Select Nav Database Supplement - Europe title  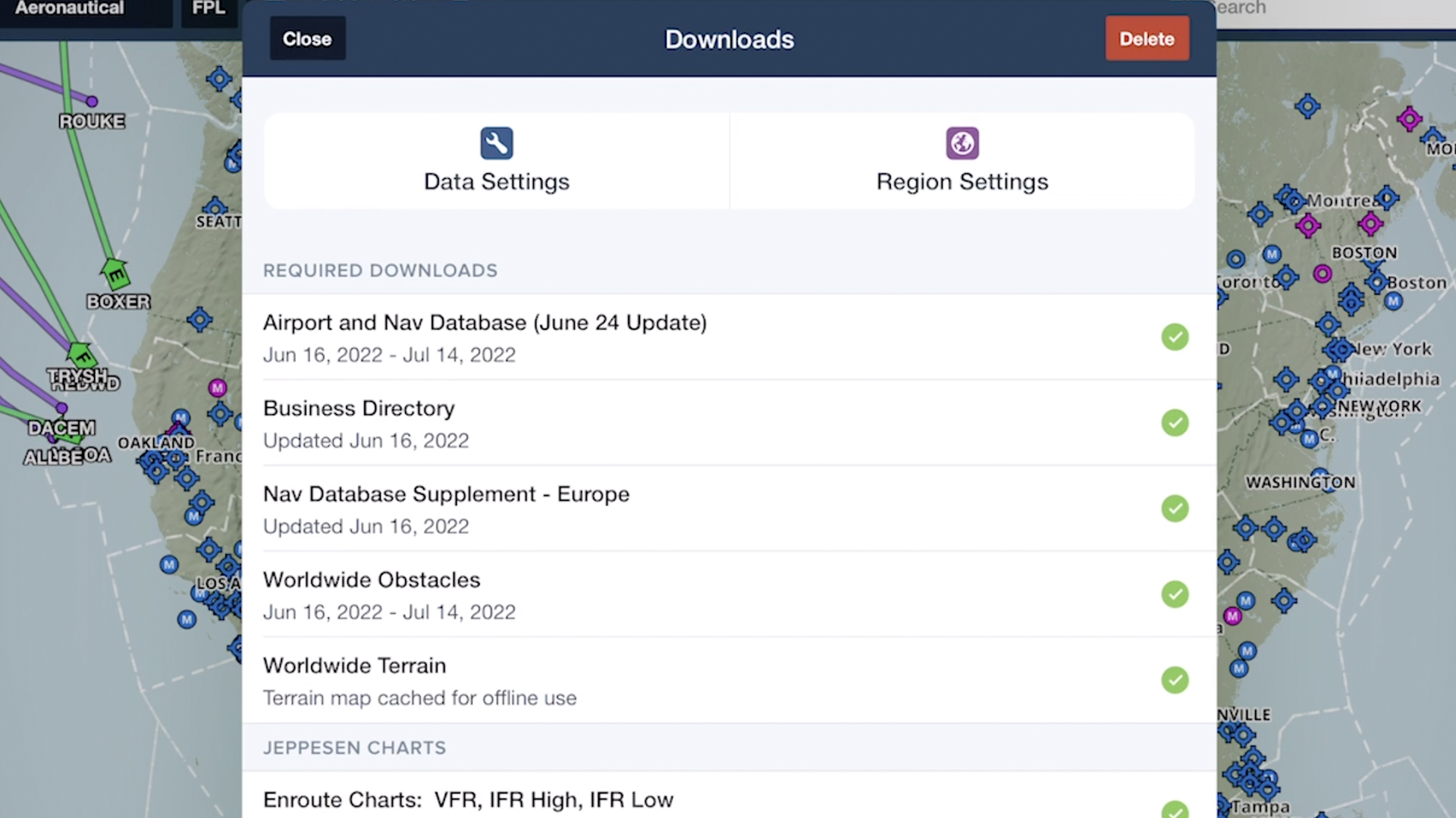click(x=446, y=494)
